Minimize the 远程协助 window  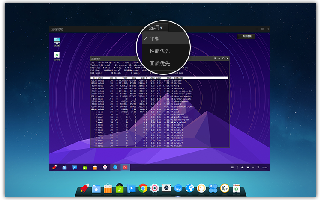tap(257, 29)
